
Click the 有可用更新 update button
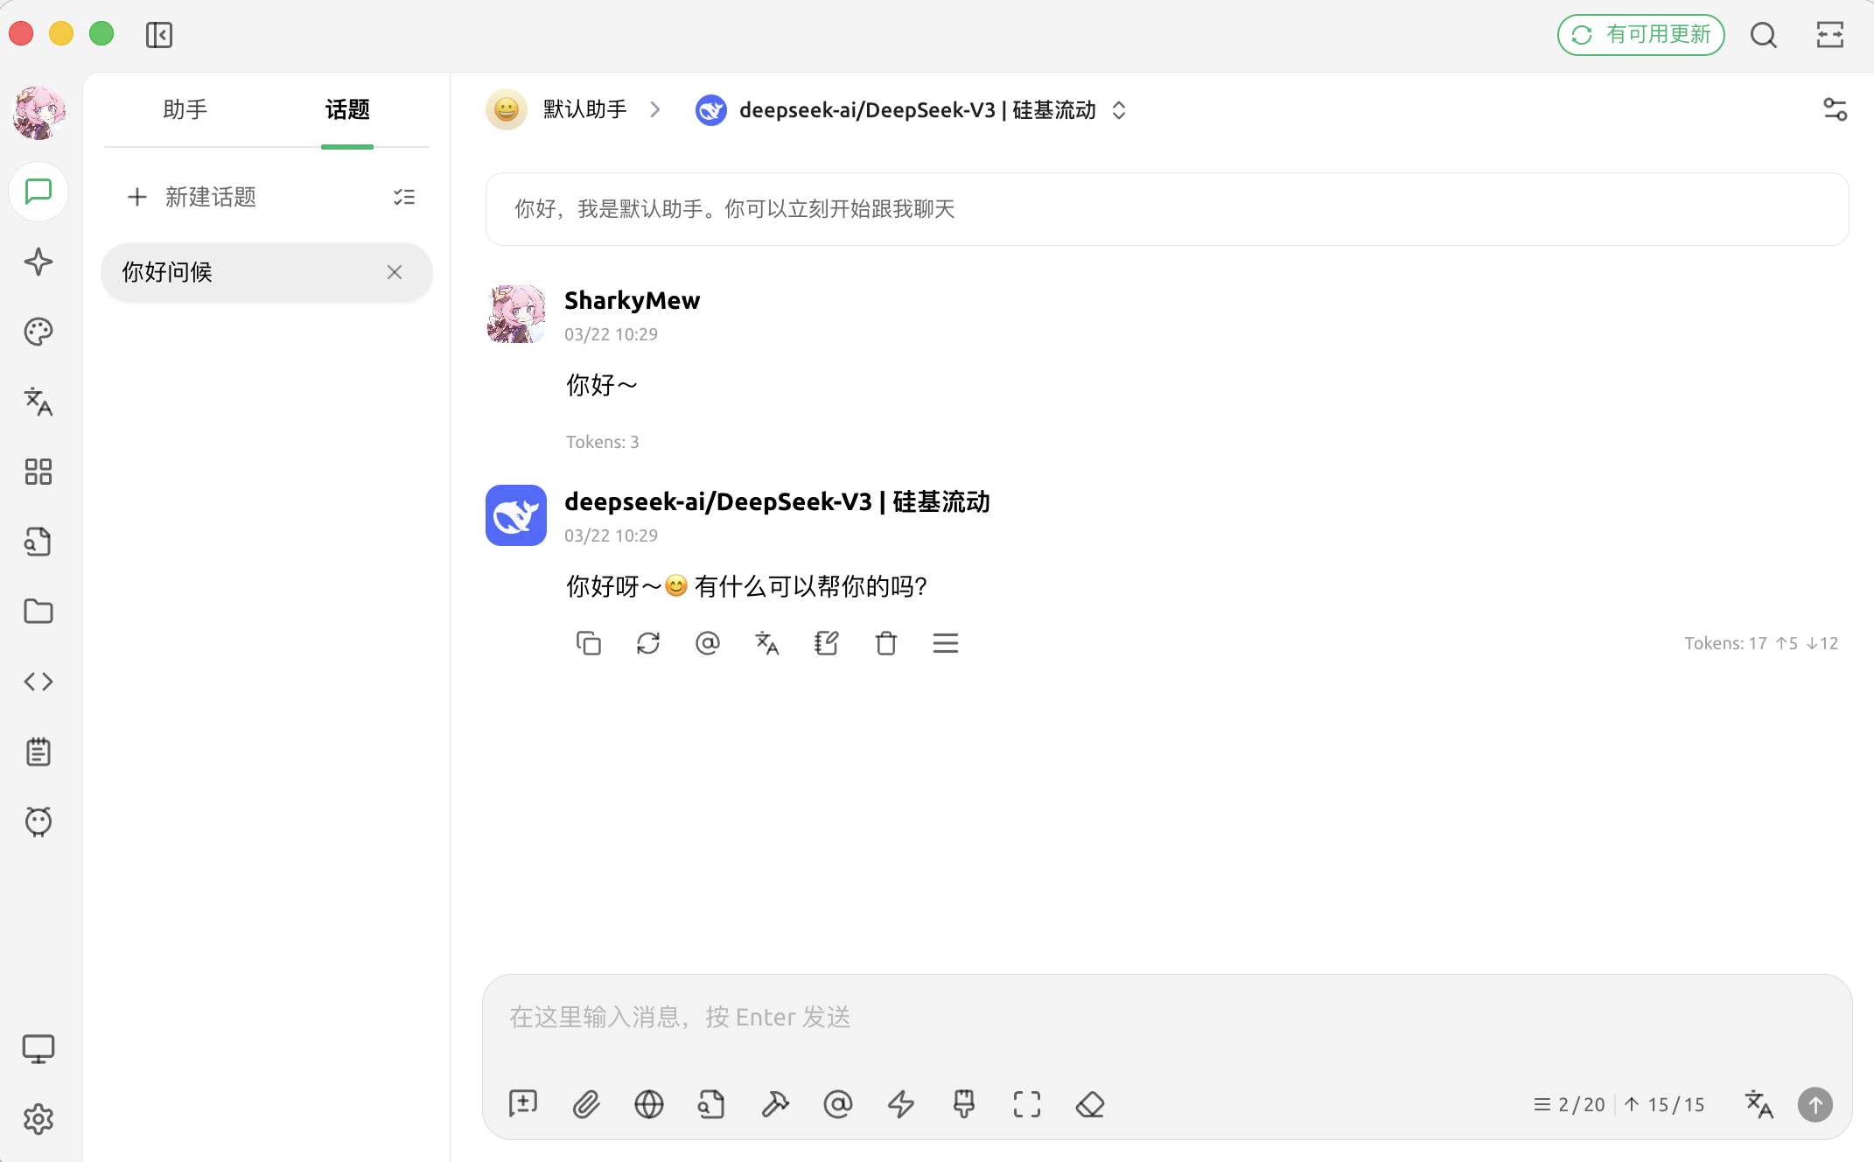1640,35
